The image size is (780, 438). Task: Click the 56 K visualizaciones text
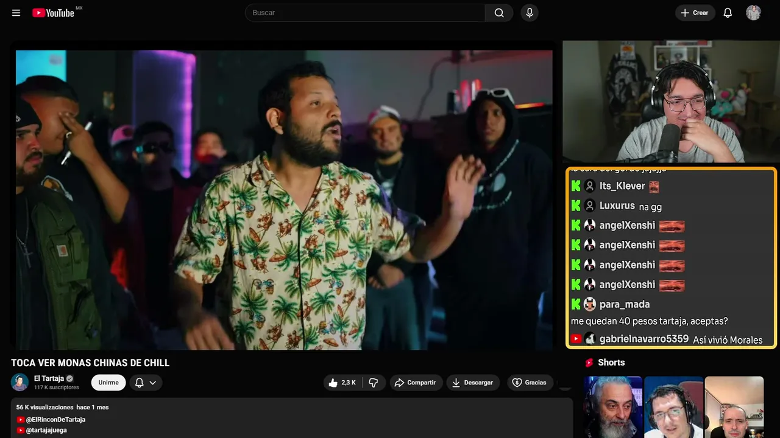(x=44, y=407)
